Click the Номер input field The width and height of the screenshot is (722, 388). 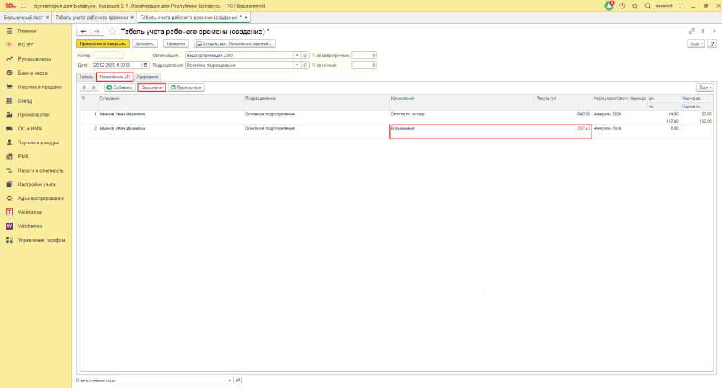108,55
